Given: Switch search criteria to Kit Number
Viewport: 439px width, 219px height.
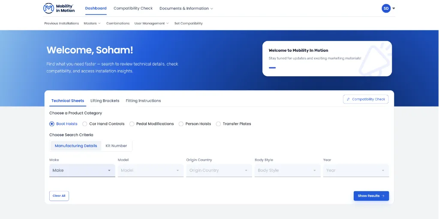Looking at the screenshot, I should click(x=116, y=146).
